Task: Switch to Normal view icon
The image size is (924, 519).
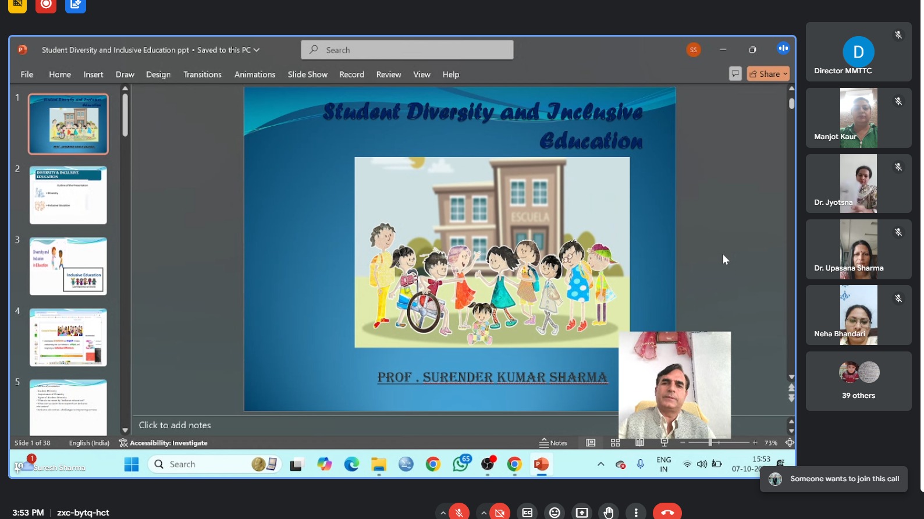Action: (x=591, y=443)
